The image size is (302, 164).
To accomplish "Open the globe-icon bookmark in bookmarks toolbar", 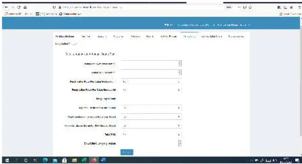I will 70,14.
